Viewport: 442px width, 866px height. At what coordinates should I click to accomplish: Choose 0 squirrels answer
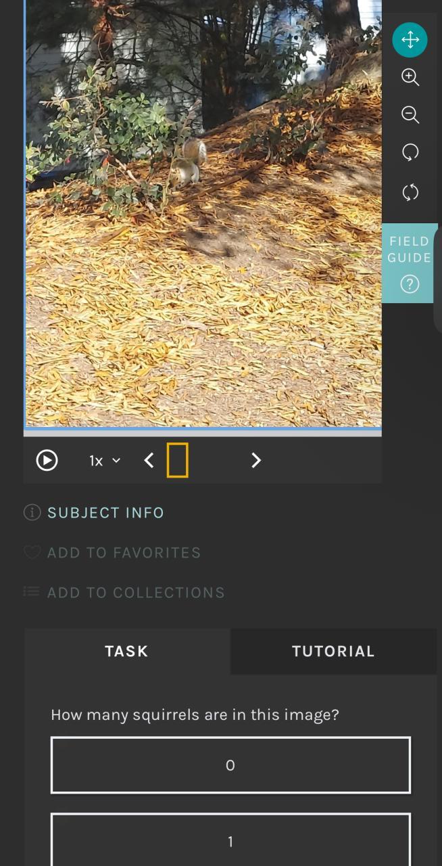click(230, 765)
